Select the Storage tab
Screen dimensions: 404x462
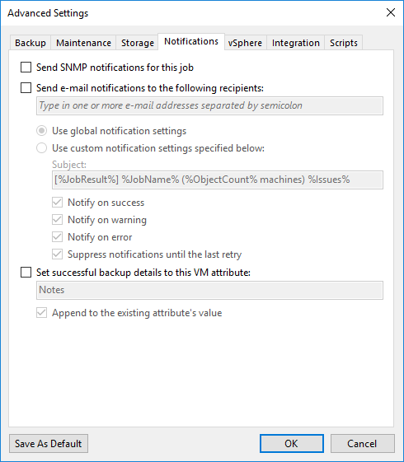coord(138,43)
